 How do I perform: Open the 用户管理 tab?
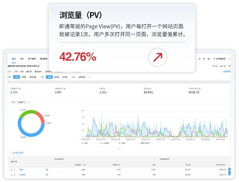point(32,58)
